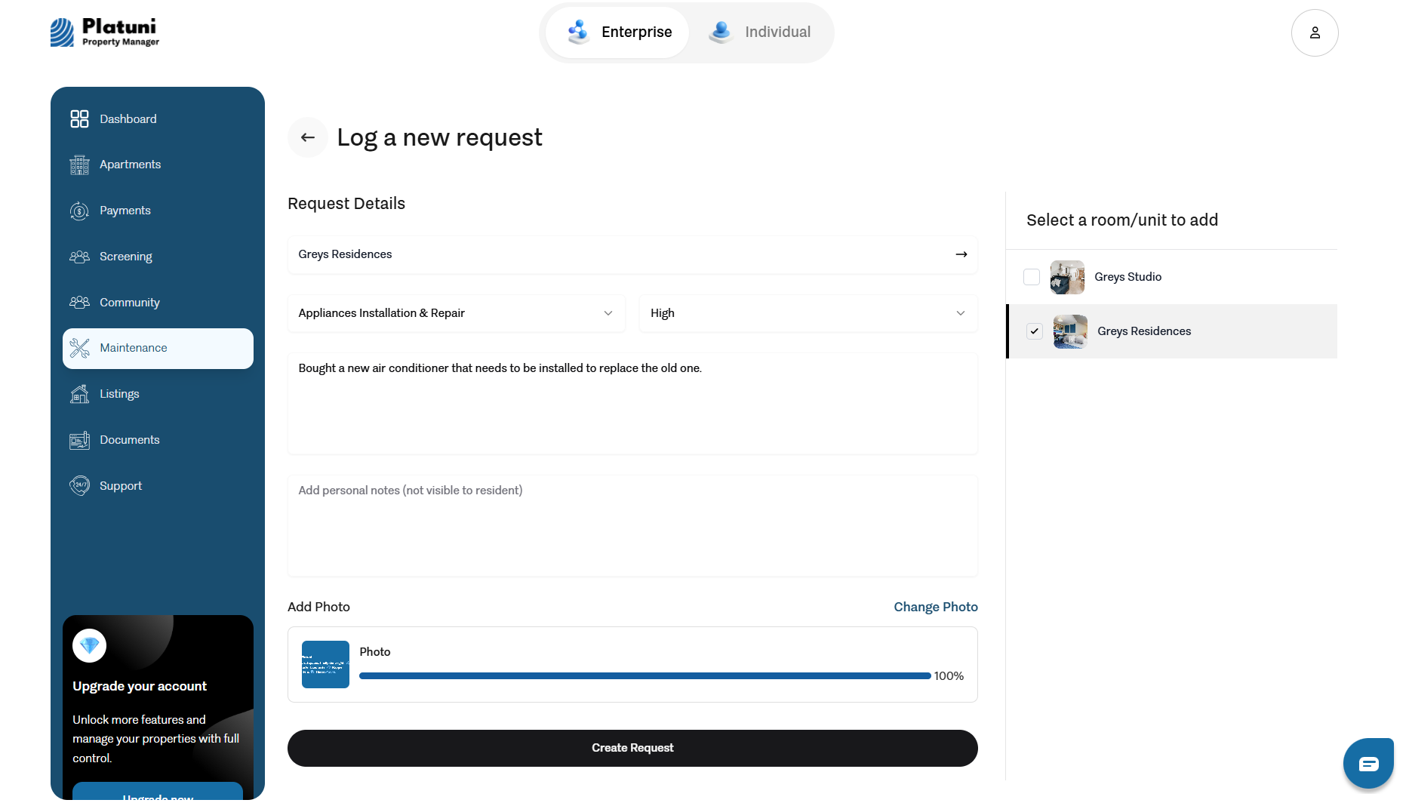Select Maintenance in the sidebar
Viewport: 1409px width, 806px height.
(x=158, y=349)
